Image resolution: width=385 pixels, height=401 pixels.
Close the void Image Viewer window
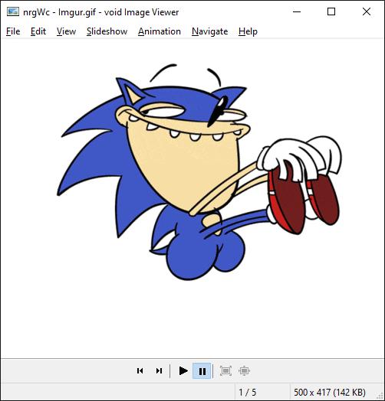point(367,11)
